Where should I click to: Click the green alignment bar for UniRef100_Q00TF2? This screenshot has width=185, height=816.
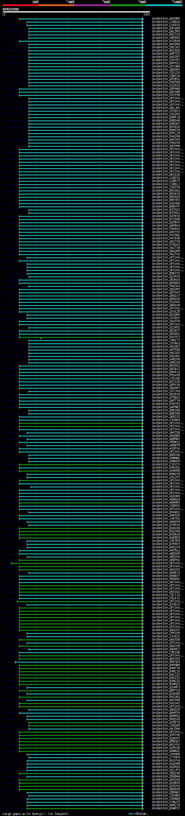(x=81, y=337)
